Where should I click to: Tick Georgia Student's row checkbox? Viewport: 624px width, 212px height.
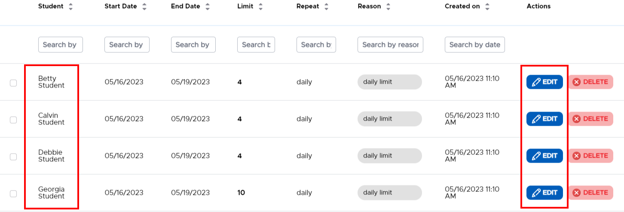click(13, 194)
